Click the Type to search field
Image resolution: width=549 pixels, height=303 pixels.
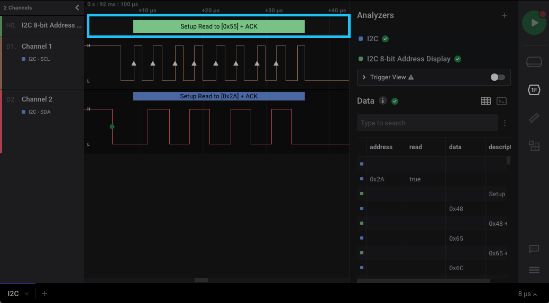[427, 123]
